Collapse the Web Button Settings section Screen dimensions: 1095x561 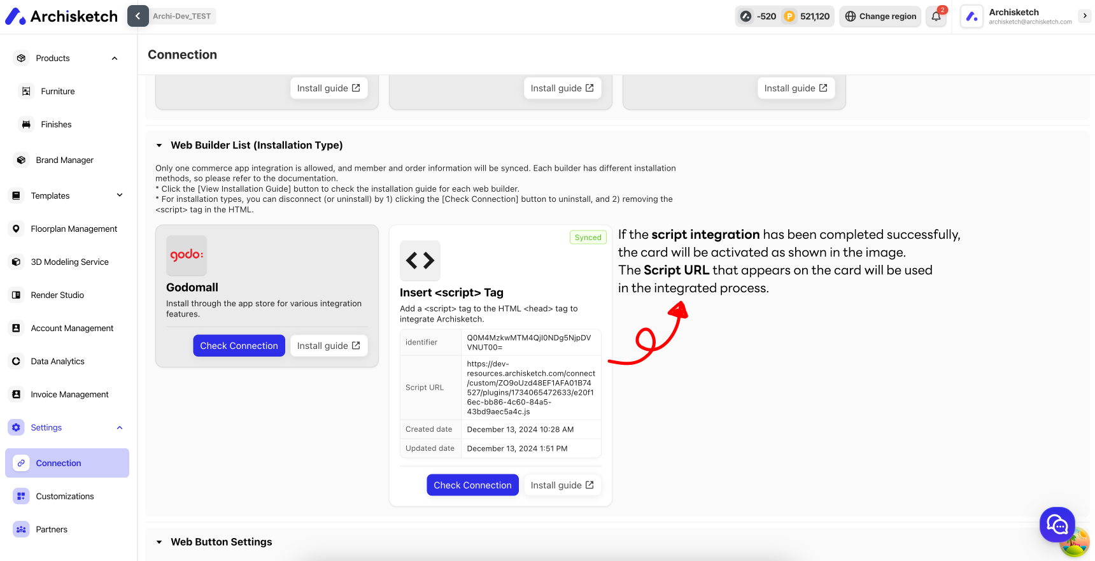pos(159,542)
